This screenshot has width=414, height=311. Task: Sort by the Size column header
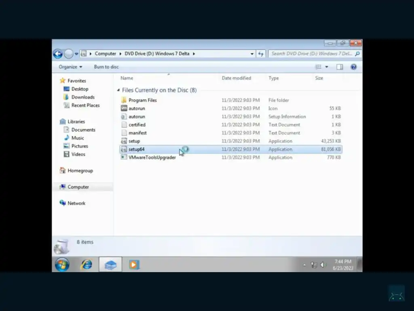[319, 78]
